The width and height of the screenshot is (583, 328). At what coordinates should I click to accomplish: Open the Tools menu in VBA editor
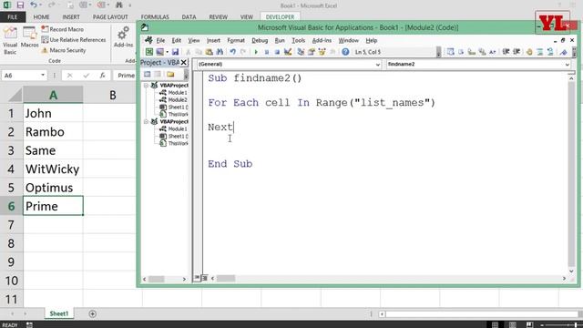point(298,40)
